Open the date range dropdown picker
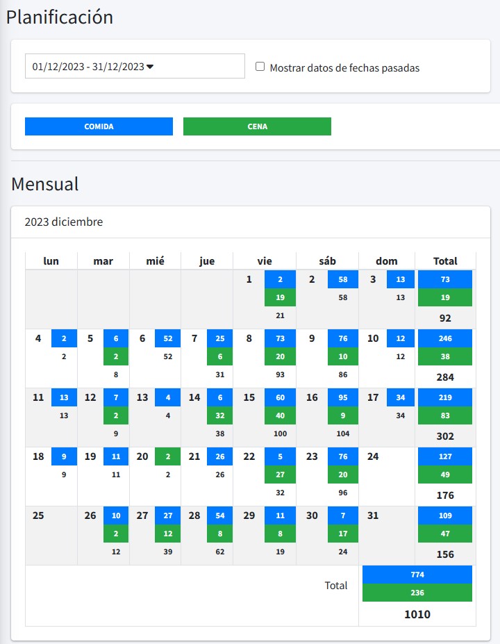The width and height of the screenshot is (500, 644). click(135, 67)
